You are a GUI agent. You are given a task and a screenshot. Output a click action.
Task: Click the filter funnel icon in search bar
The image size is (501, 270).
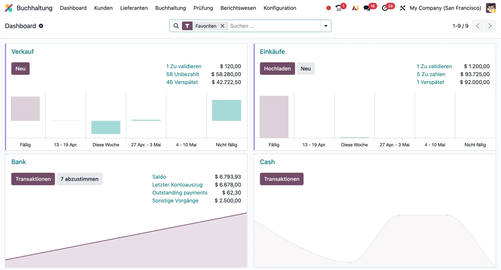click(x=187, y=26)
